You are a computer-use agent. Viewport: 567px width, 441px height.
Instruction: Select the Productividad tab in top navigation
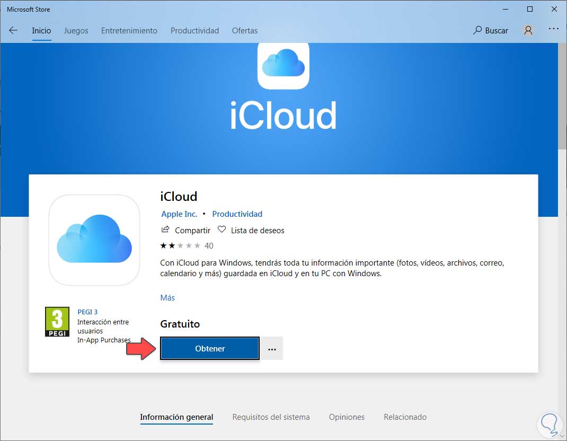pyautogui.click(x=194, y=31)
